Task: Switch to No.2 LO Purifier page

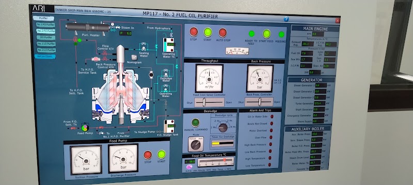Action: (x=46, y=50)
